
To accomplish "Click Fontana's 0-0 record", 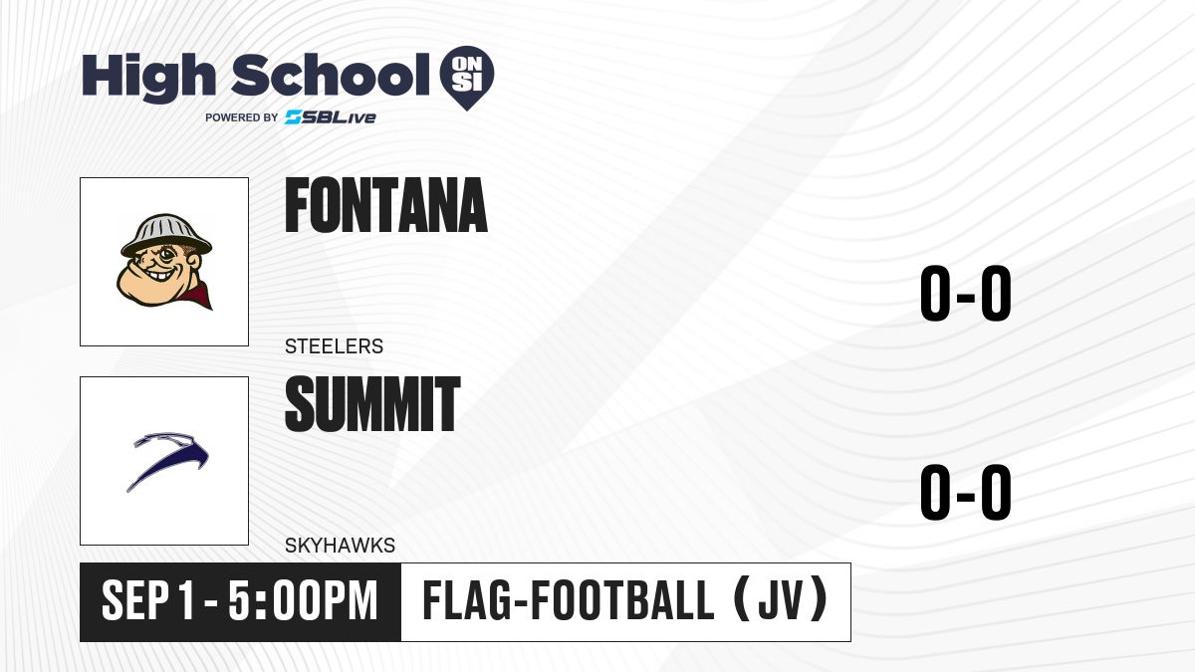I will [x=965, y=294].
